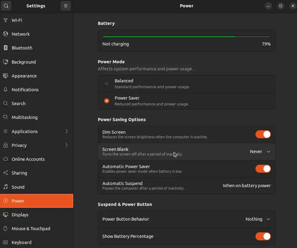
Task: Click the Sound music note icon
Action: [6, 187]
